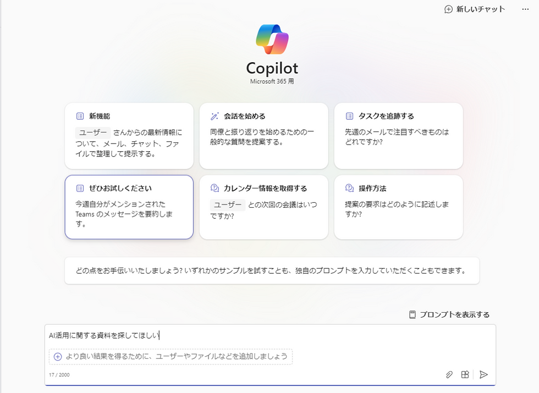539x393 pixels.
Task: Start a new chat with 新しいチャット
Action: 475,9
